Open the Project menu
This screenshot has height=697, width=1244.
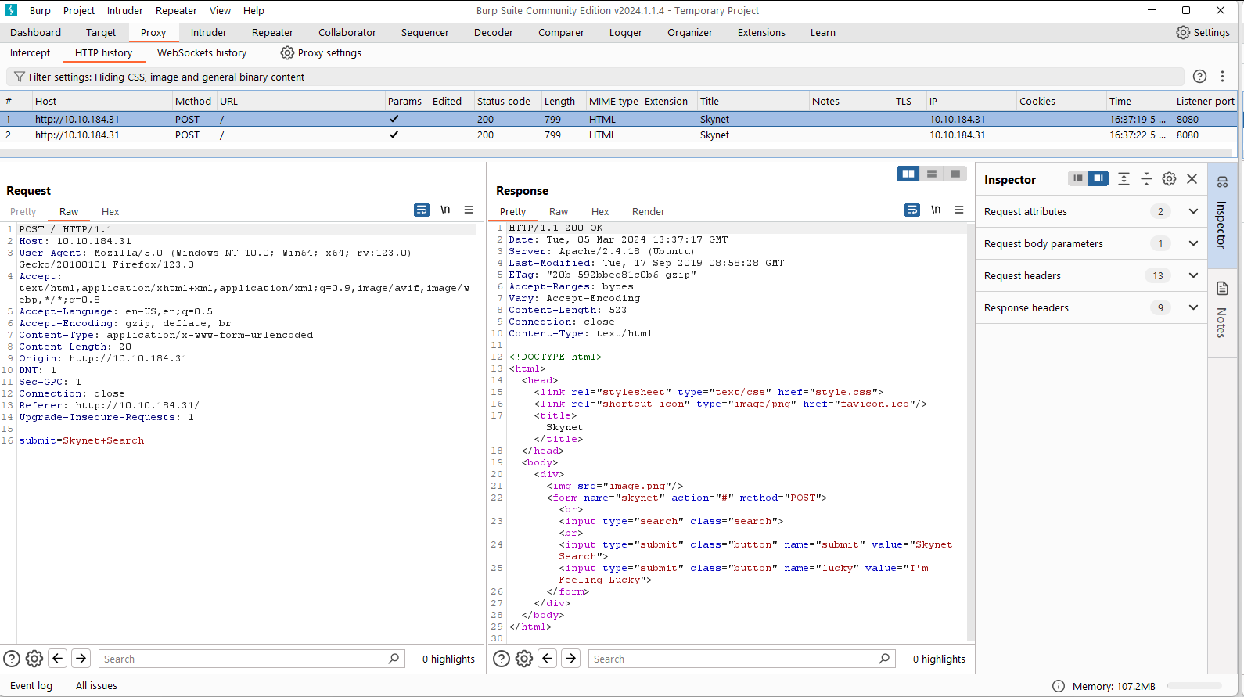point(79,10)
